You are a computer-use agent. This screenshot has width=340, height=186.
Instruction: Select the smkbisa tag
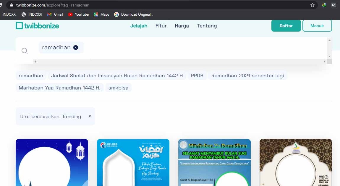[x=118, y=88]
